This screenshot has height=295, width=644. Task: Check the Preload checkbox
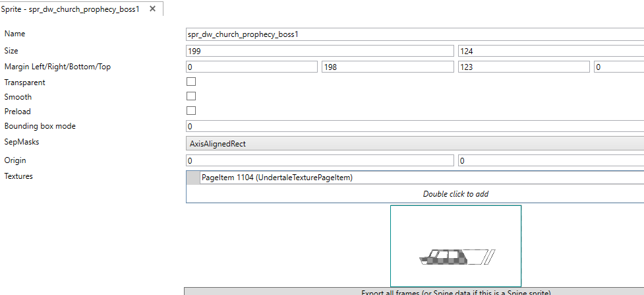pos(191,111)
